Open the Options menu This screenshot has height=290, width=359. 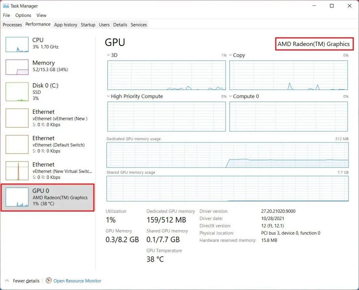tap(23, 15)
